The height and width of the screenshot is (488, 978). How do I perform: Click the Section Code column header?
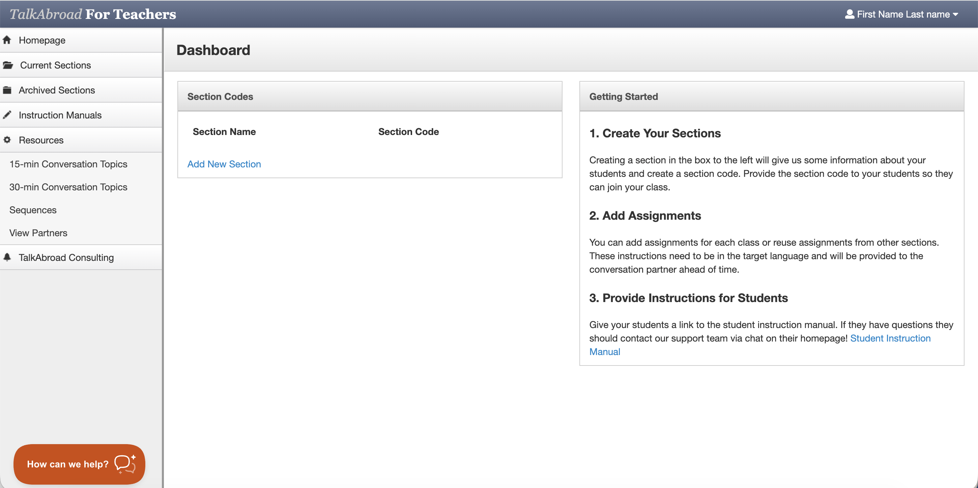pos(408,132)
